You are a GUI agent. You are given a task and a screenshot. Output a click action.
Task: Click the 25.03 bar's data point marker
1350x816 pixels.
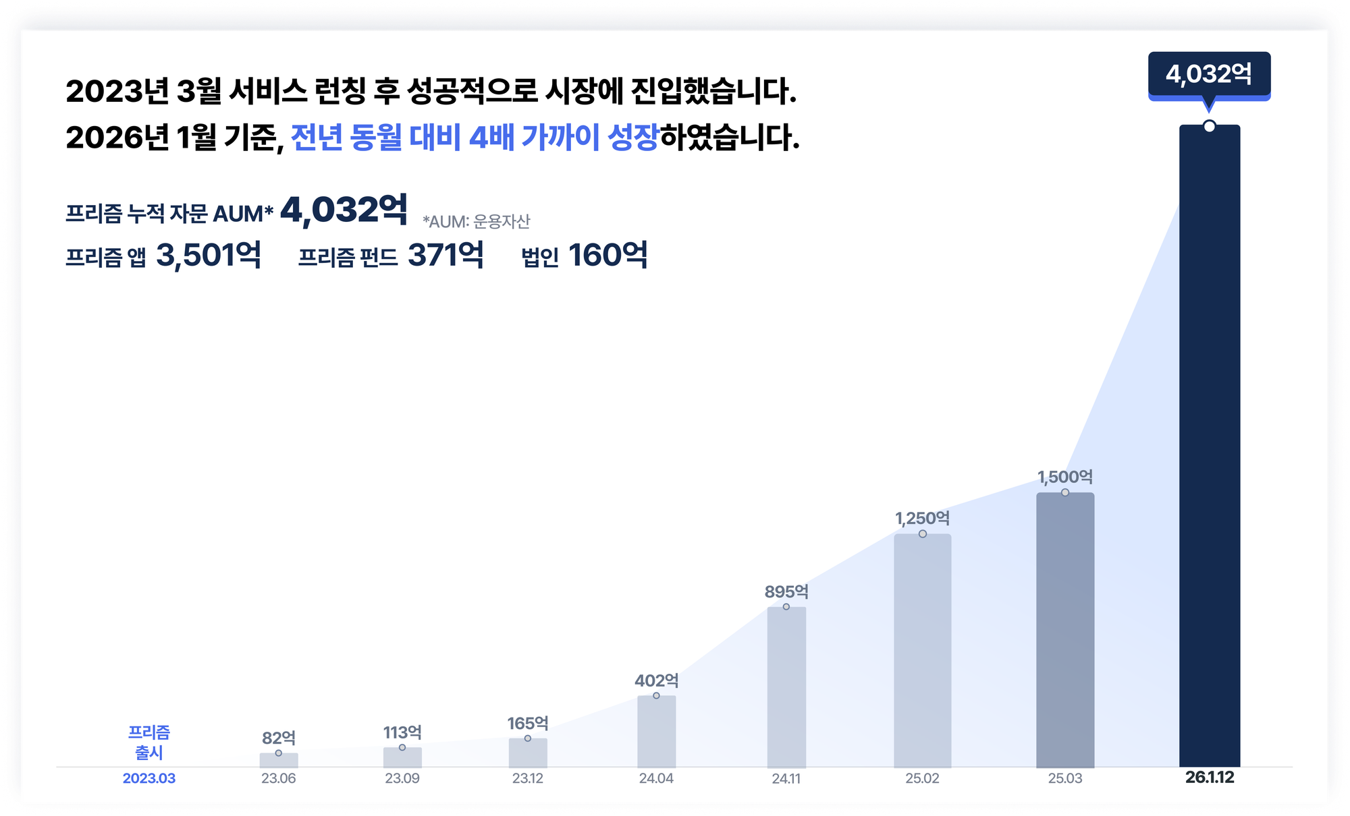click(x=1065, y=492)
